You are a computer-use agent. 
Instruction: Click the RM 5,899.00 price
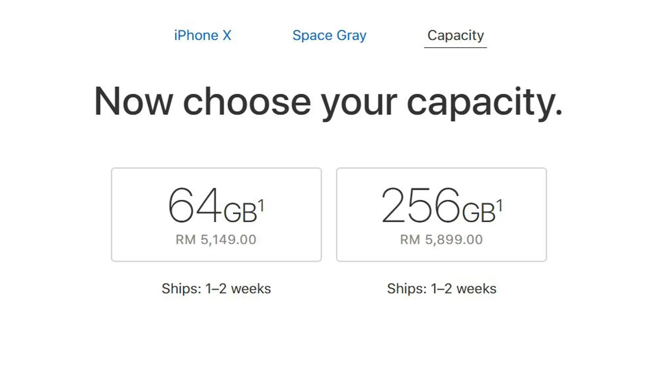pos(441,240)
